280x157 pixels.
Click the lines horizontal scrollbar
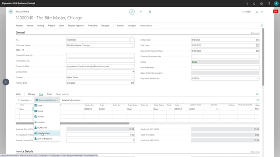pos(72,123)
